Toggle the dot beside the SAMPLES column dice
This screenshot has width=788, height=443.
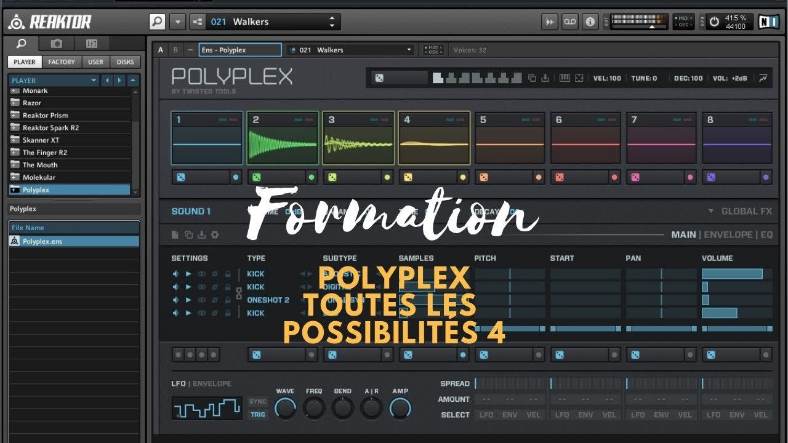(x=462, y=355)
